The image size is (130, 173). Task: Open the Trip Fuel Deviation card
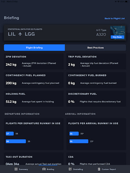coord(96,61)
